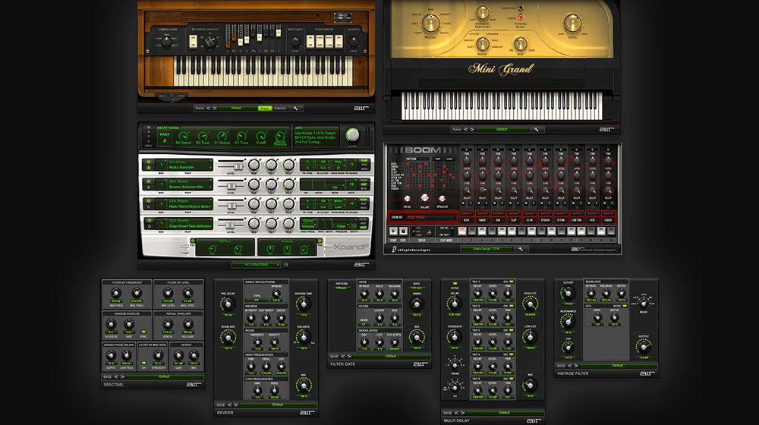Screen dimensions: 759x425
Task: Switch to the Cabinet tab in DB-33
Action: 280,109
